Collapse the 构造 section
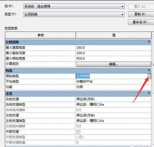This screenshot has height=147, width=154. (x=149, y=70)
